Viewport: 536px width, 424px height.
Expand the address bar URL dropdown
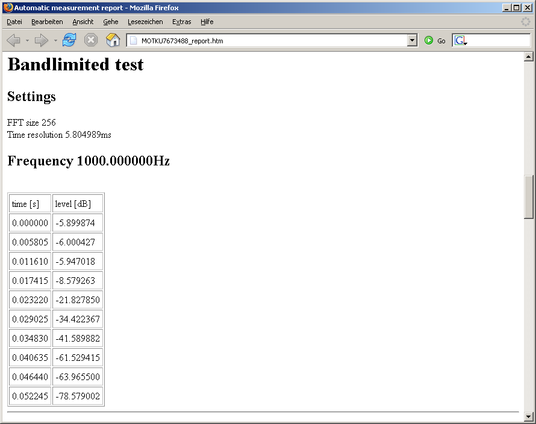pyautogui.click(x=412, y=40)
